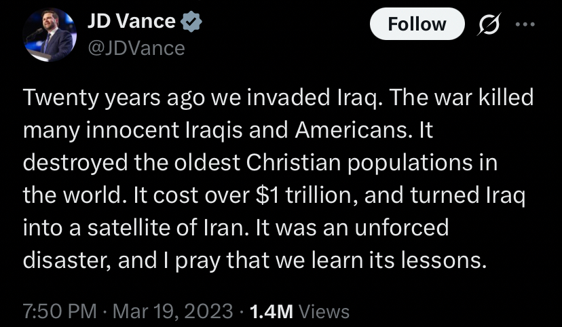This screenshot has width=562, height=327.
Task: Click the Mar 19, 2023 date
Action: 173,311
